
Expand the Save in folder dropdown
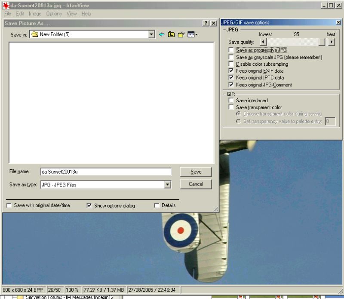pyautogui.click(x=151, y=35)
